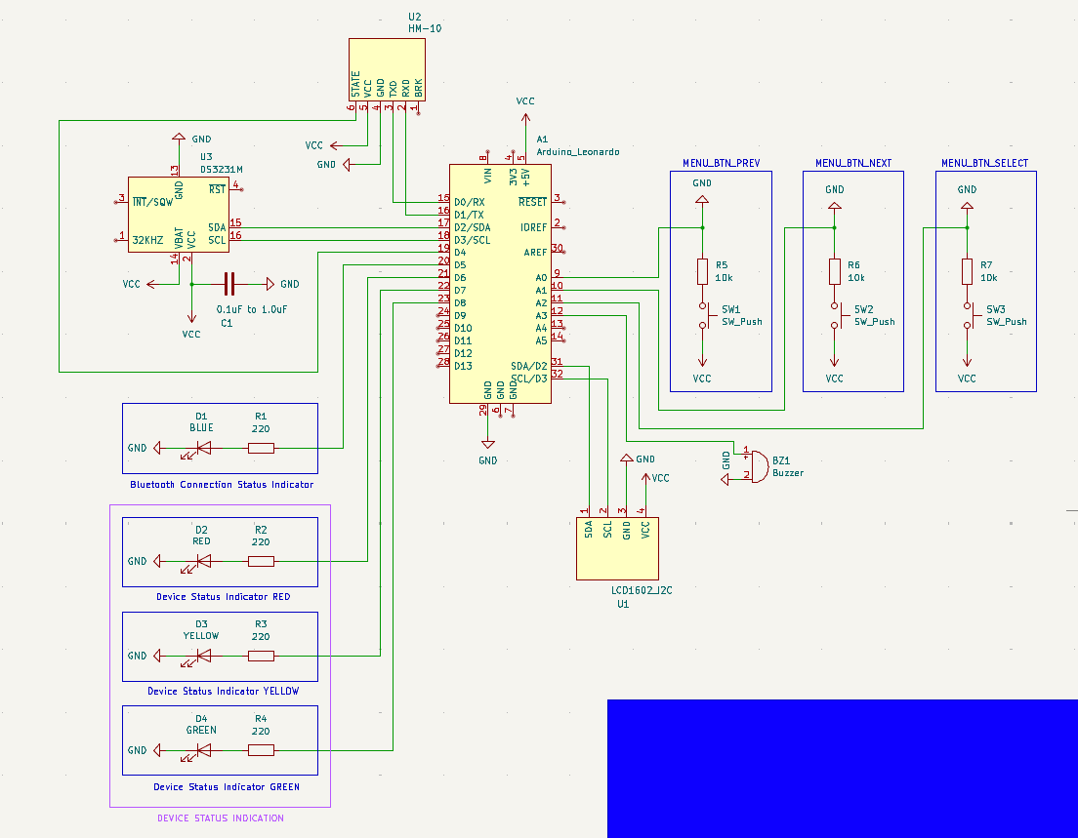This screenshot has height=838, width=1078.
Task: Select the yellow LED D3 symbol
Action: pyautogui.click(x=202, y=656)
